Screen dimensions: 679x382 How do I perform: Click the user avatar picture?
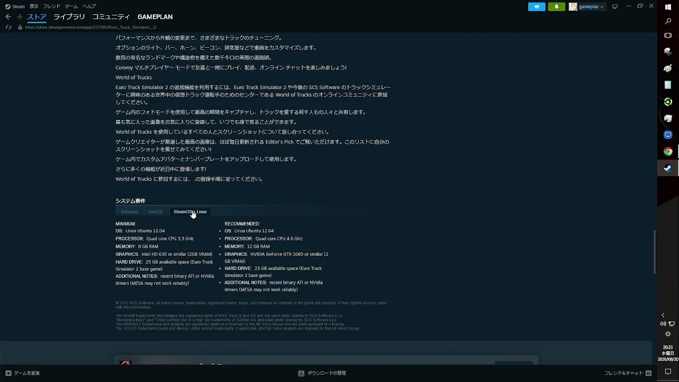573,7
